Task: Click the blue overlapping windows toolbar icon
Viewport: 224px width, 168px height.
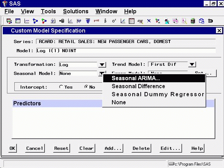Action: click(x=202, y=21)
